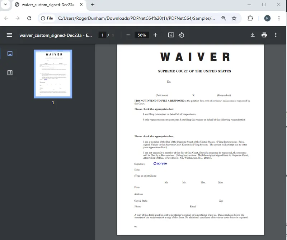This screenshot has height=240, width=287.
Task: Click 'SUPREME COURT OF THE UNITED STATES' text
Action: point(194,71)
